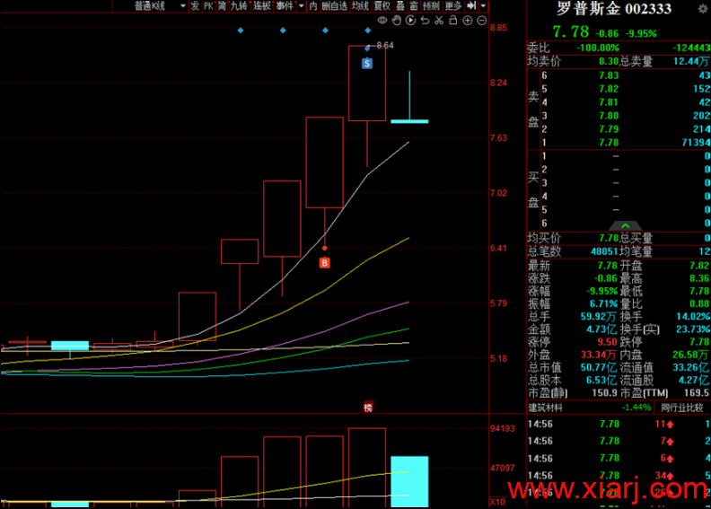Select the hand pan tool
Viewport: 711px width, 509px height.
[x=396, y=21]
